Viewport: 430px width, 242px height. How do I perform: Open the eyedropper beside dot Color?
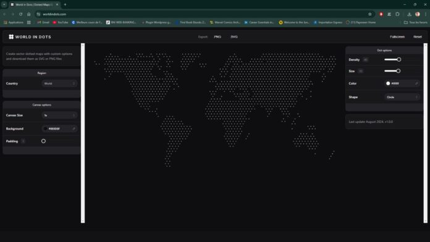pos(416,83)
